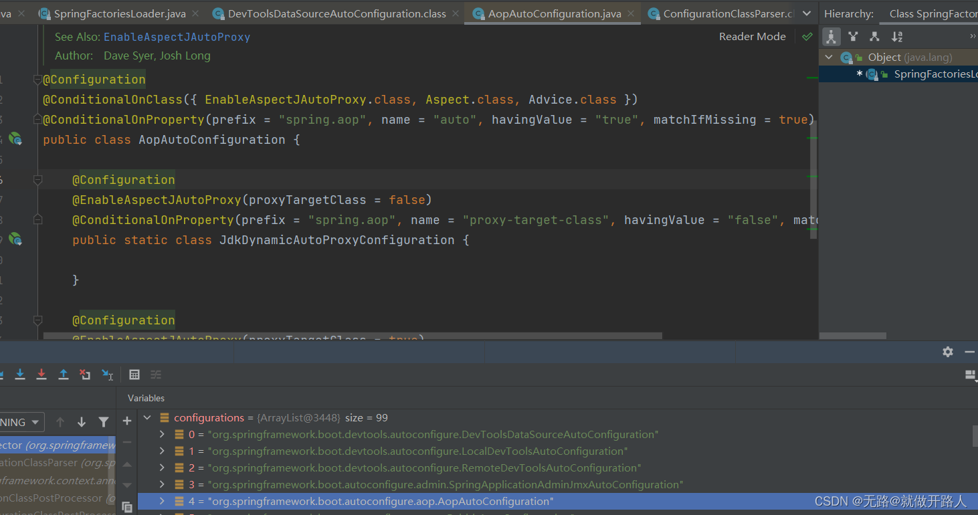Click the Variables panel vertical scrollbar
The image size is (978, 515).
(x=975, y=435)
